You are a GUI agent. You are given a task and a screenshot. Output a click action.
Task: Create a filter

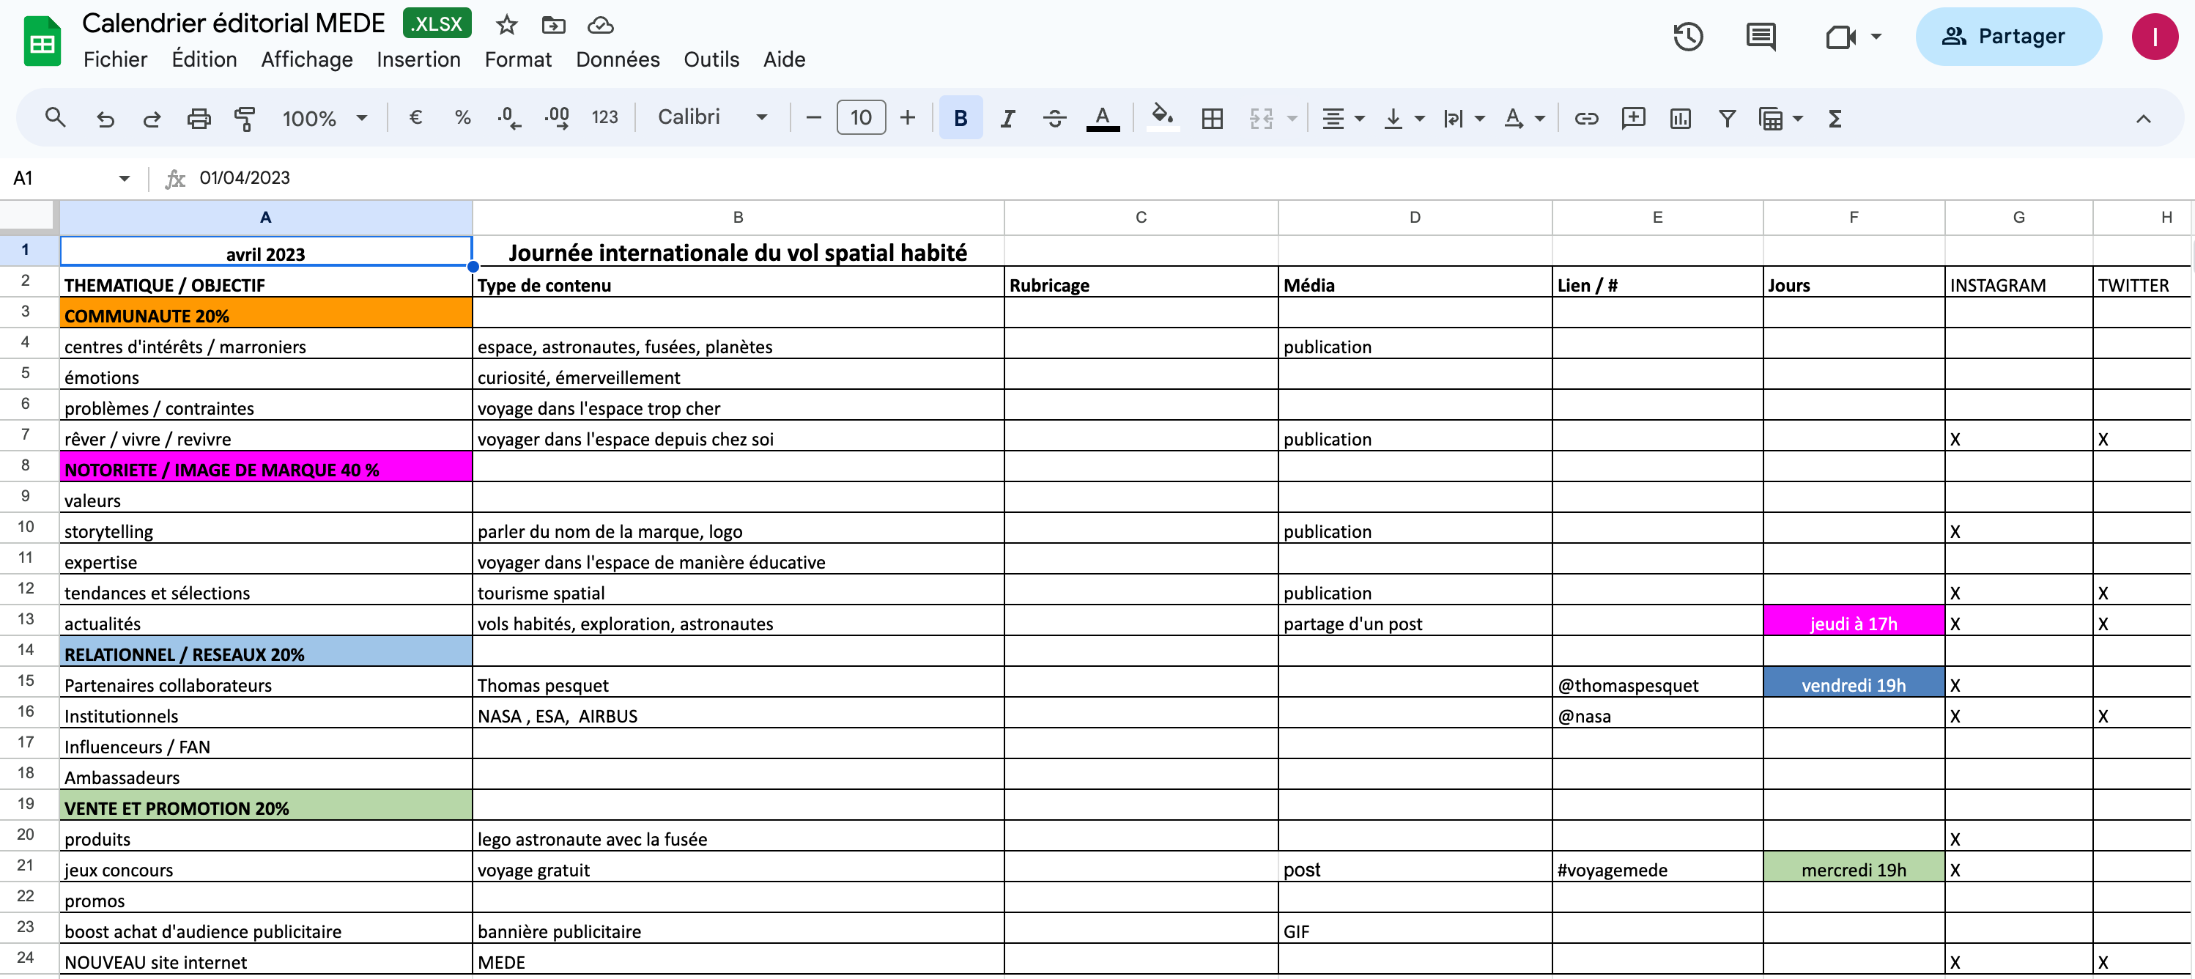point(1727,117)
